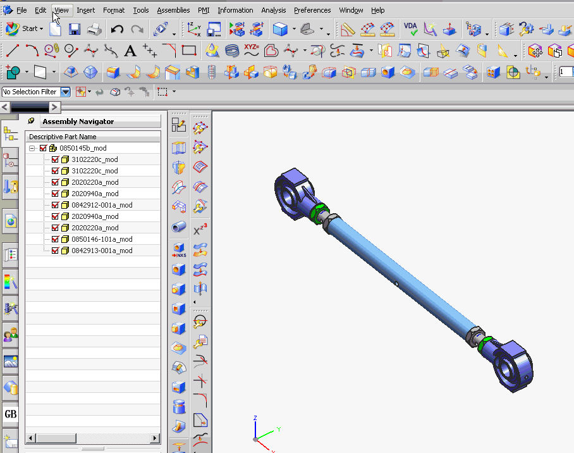Toggle checkbox of the first 2020220a_mod

coord(55,182)
